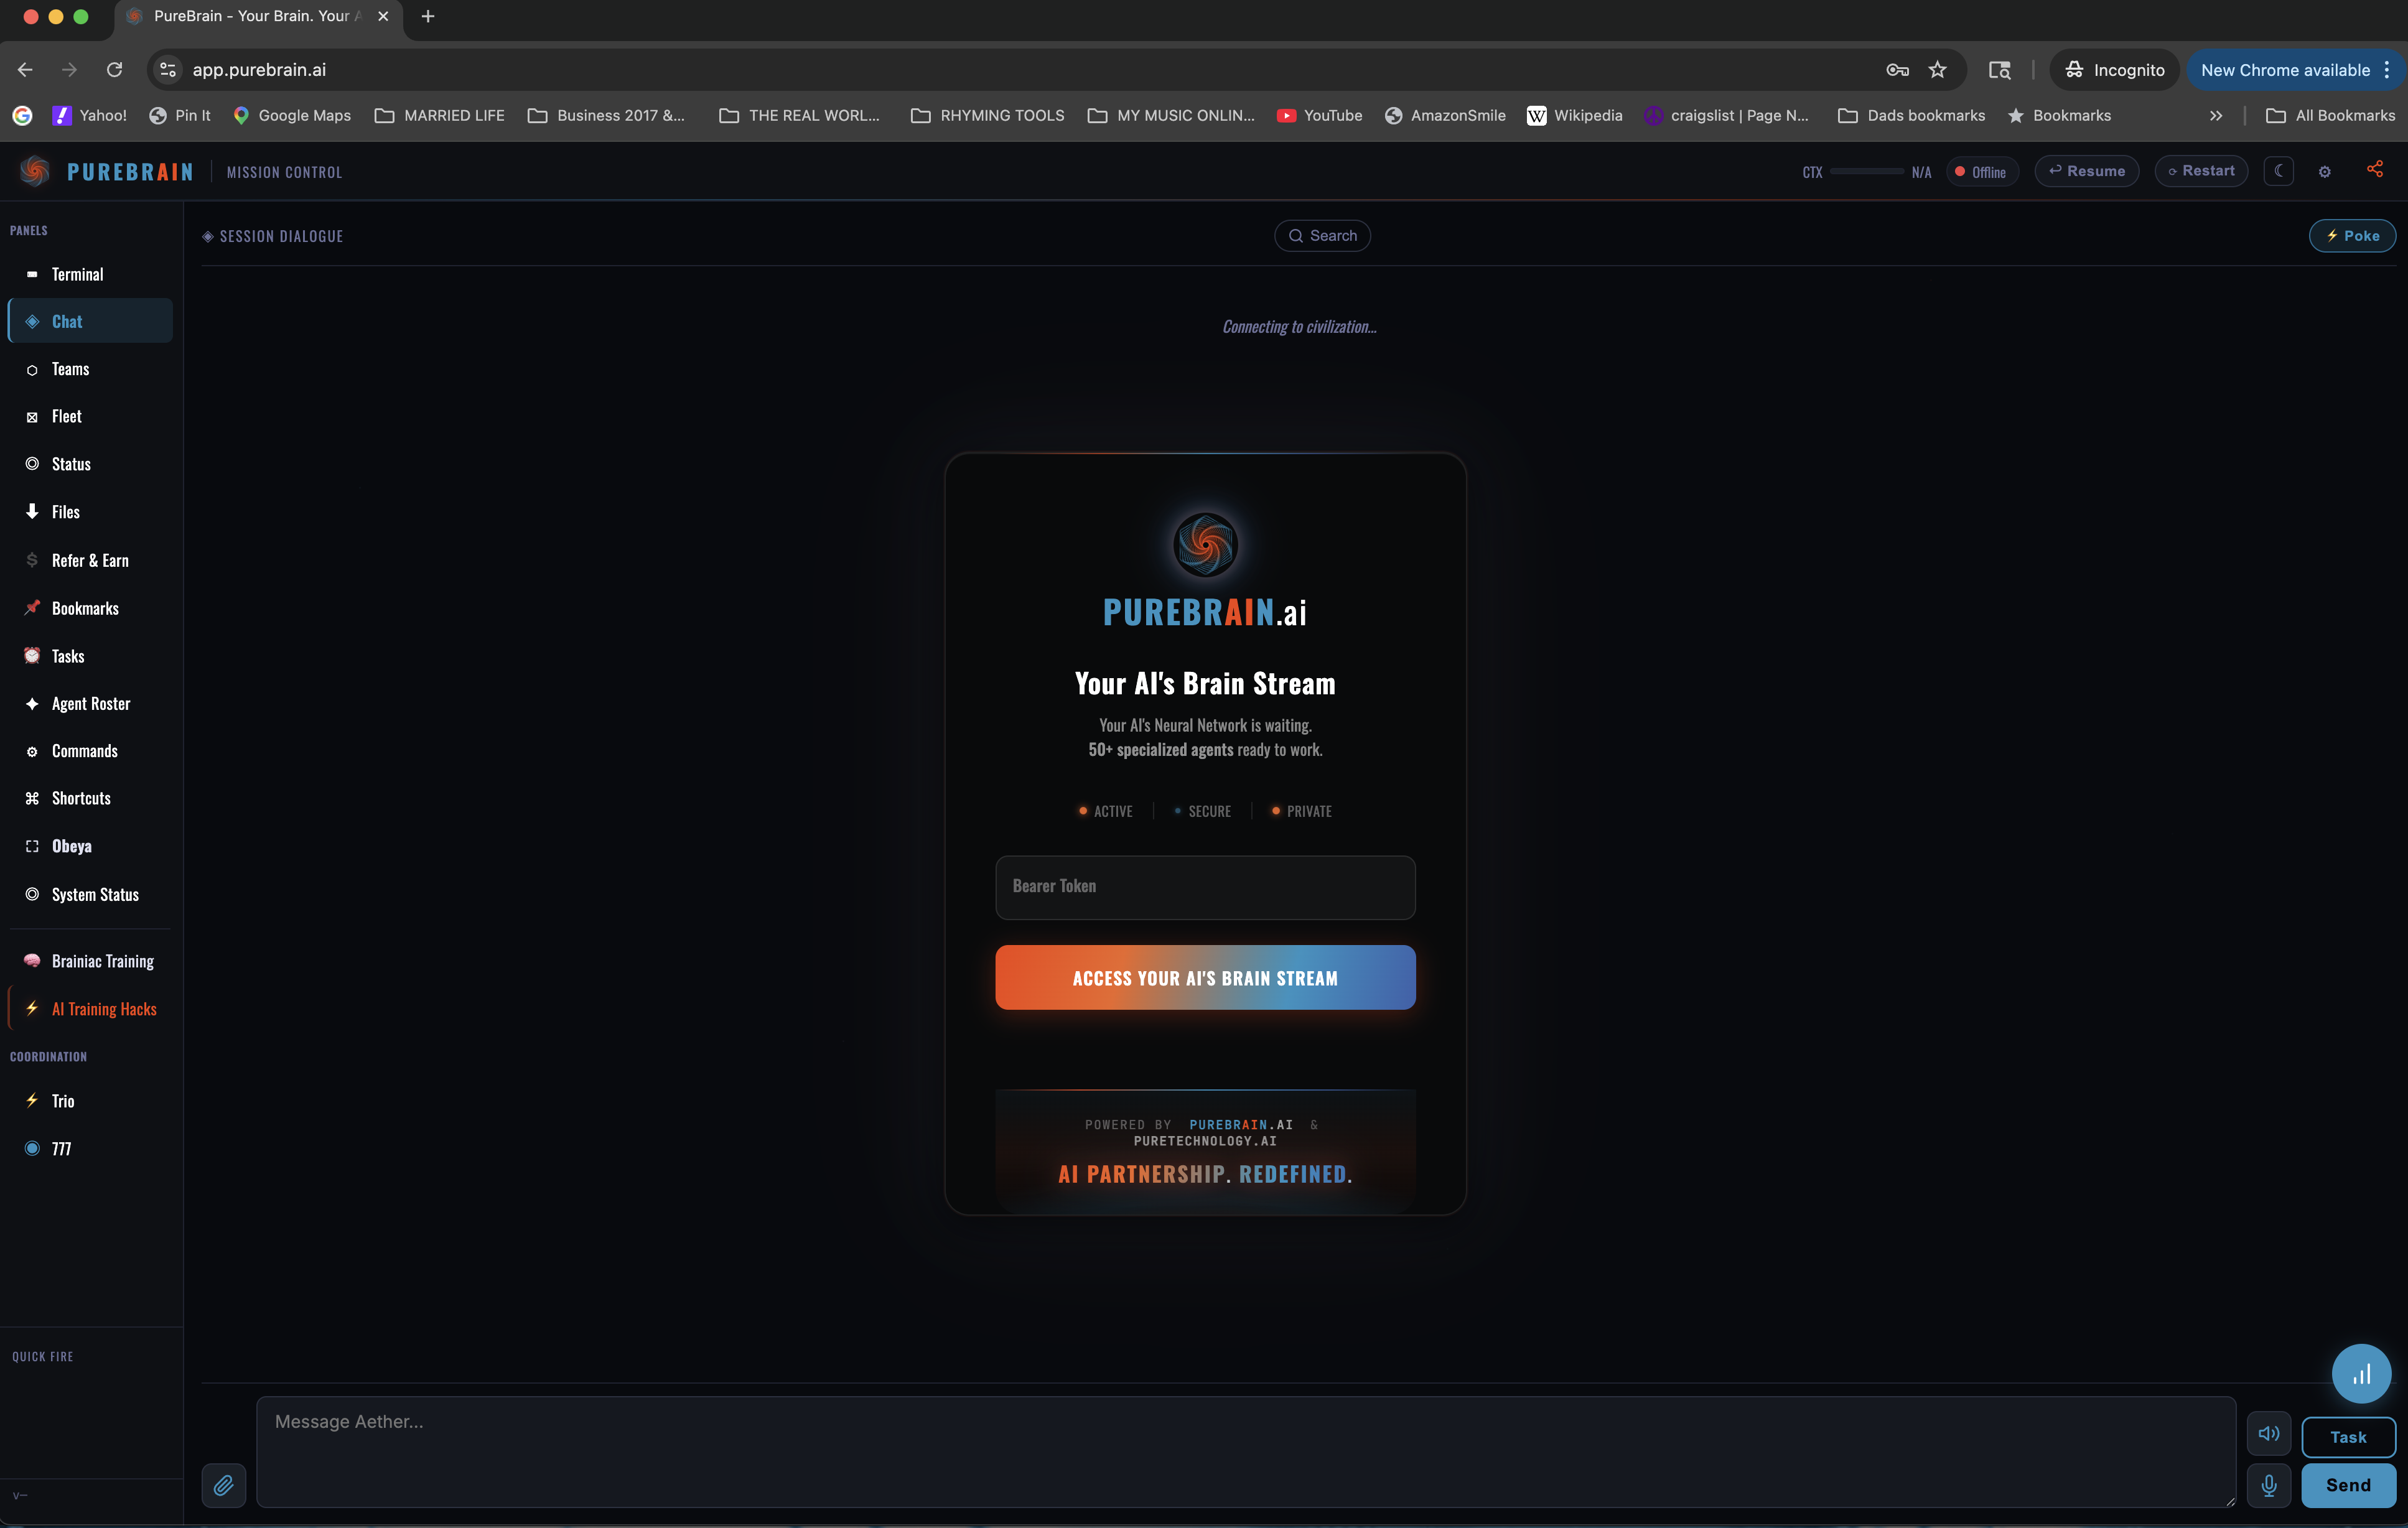
Task: Click the PureTechnology.AI link in footer
Action: pos(1205,1141)
